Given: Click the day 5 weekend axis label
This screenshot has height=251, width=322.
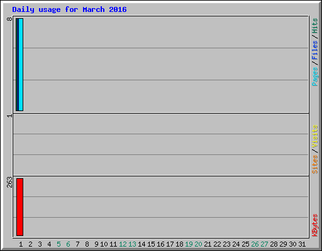Looking at the screenshot, I should coord(58,244).
